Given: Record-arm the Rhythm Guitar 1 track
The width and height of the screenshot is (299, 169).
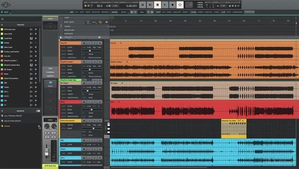Looking at the screenshot, I should (x=84, y=62).
